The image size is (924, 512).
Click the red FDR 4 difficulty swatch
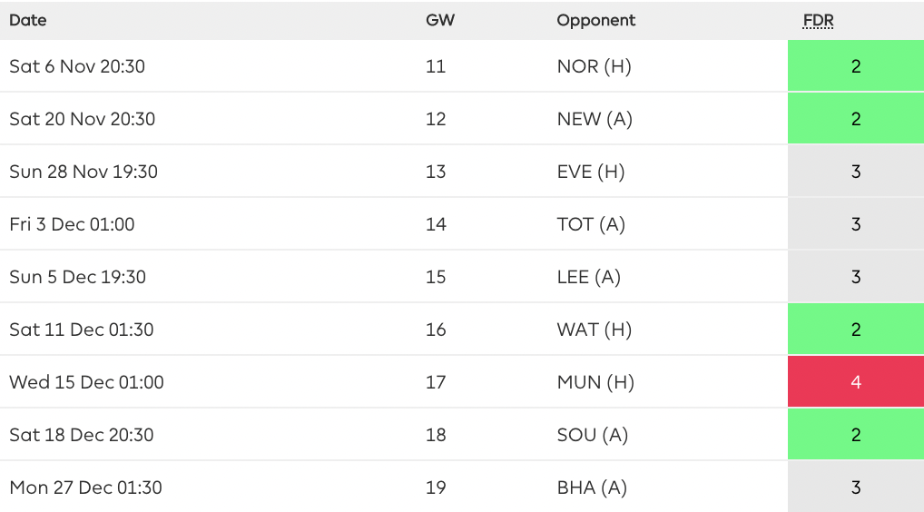pos(855,382)
